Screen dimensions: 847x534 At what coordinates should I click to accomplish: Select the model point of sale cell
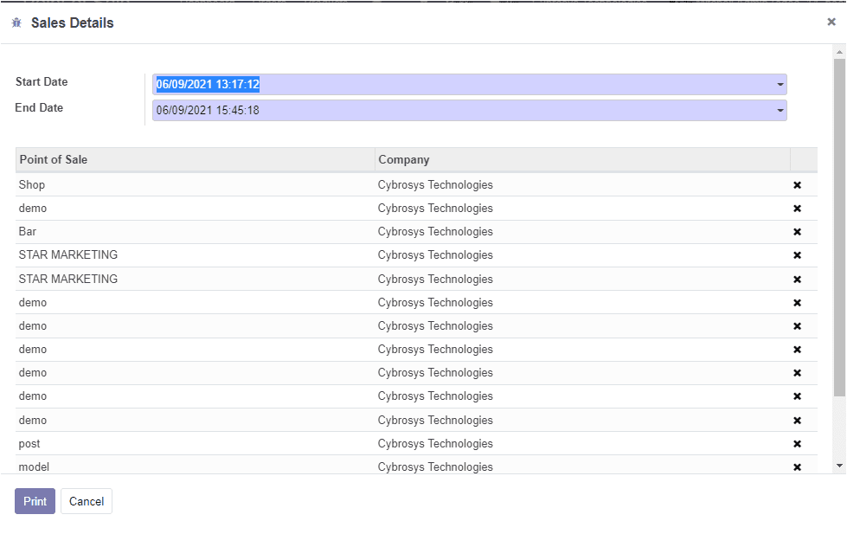click(195, 466)
